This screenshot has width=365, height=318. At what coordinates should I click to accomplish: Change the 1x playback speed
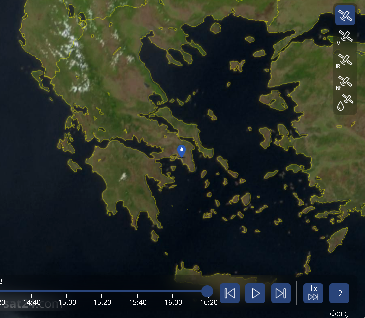click(313, 293)
